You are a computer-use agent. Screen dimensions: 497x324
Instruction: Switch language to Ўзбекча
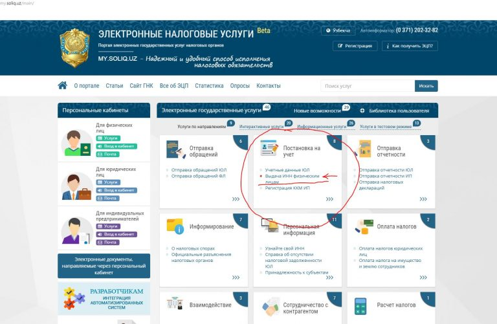(x=338, y=30)
